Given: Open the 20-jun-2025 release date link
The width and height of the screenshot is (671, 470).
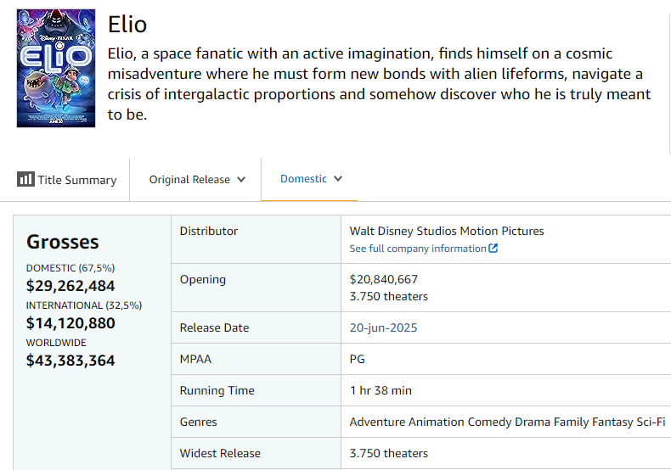Looking at the screenshot, I should [x=383, y=327].
